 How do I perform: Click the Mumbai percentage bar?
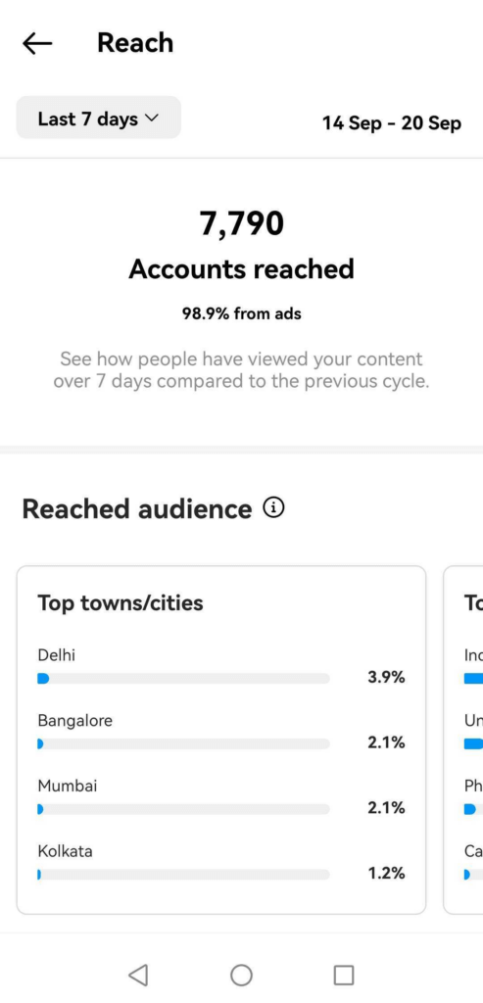click(183, 809)
